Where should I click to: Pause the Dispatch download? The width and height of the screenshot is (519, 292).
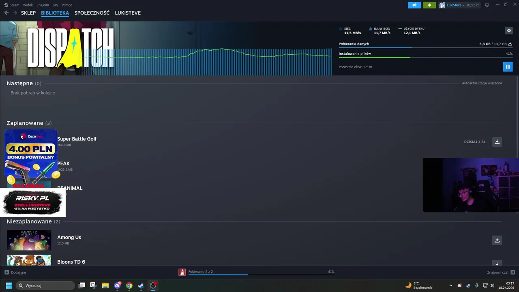tap(508, 67)
